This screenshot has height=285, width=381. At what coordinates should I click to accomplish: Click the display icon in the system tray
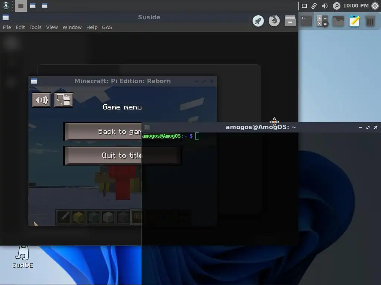coord(304,6)
